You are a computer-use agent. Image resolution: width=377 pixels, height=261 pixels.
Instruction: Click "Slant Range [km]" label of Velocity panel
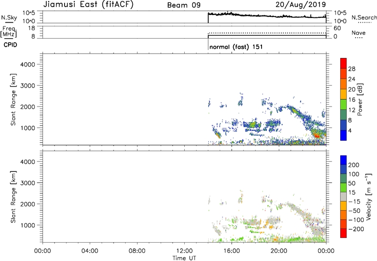[x=13, y=196]
